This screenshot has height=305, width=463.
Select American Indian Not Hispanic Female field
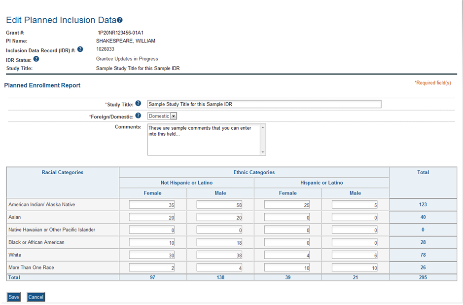(x=152, y=204)
